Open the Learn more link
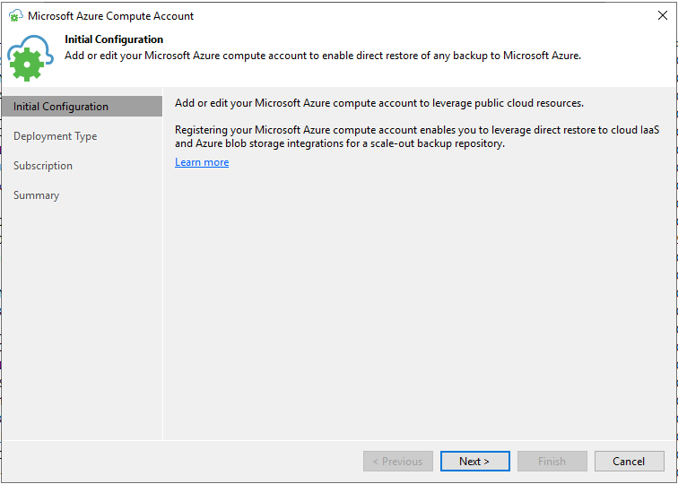The image size is (678, 484). [x=202, y=162]
